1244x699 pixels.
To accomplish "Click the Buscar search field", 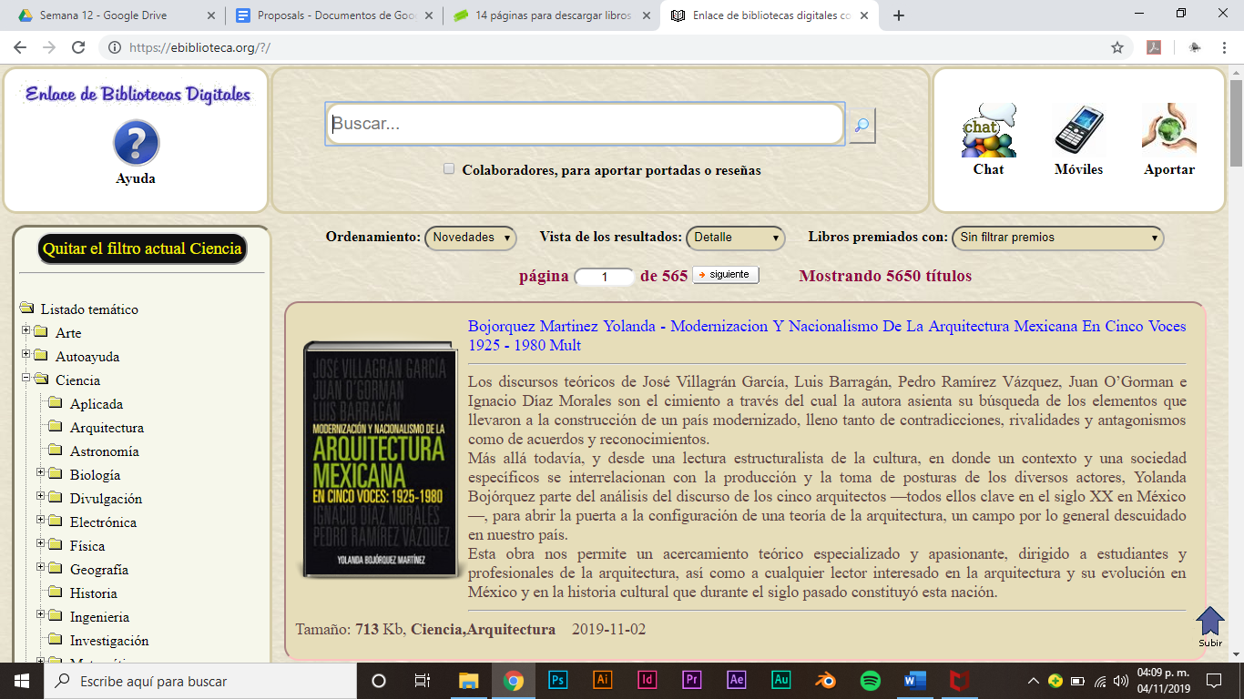I will [585, 124].
